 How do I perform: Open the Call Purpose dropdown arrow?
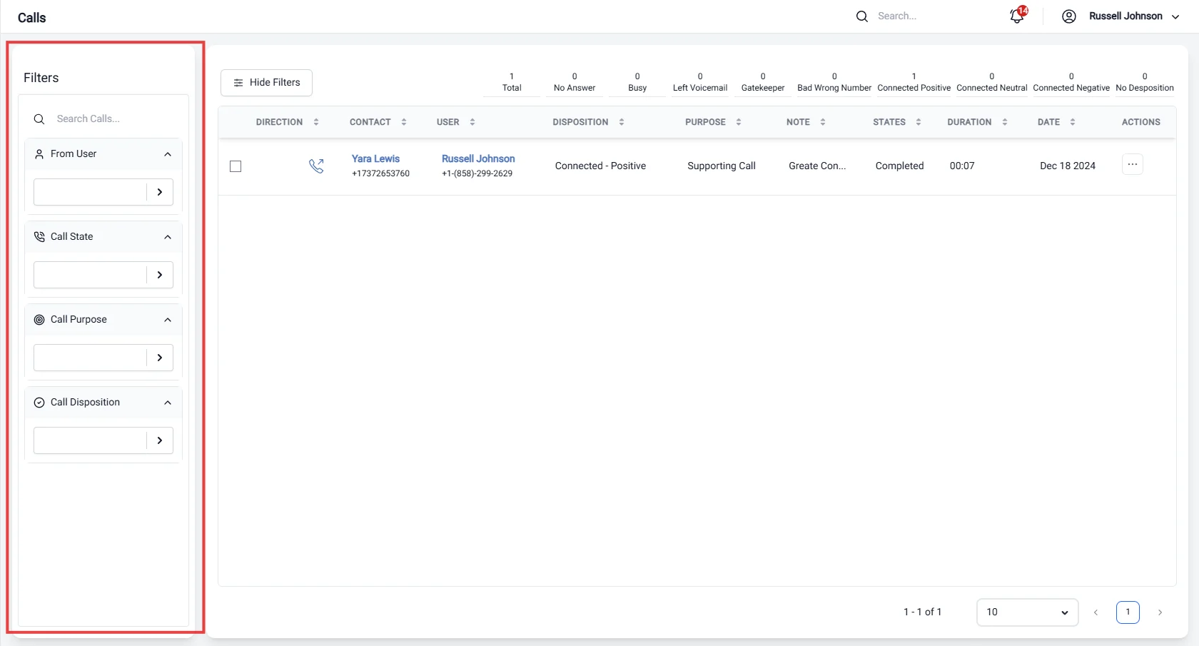[x=160, y=358]
